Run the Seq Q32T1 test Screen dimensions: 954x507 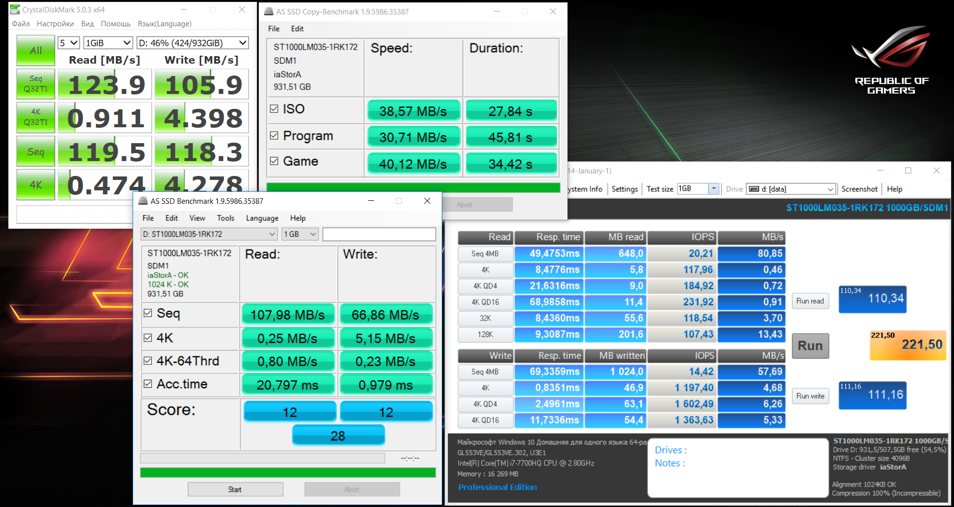click(36, 84)
